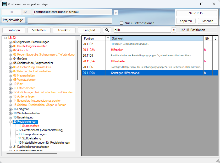
Task: Expand the '08 Mauerarbeiten' tree node
Action: click(10, 75)
